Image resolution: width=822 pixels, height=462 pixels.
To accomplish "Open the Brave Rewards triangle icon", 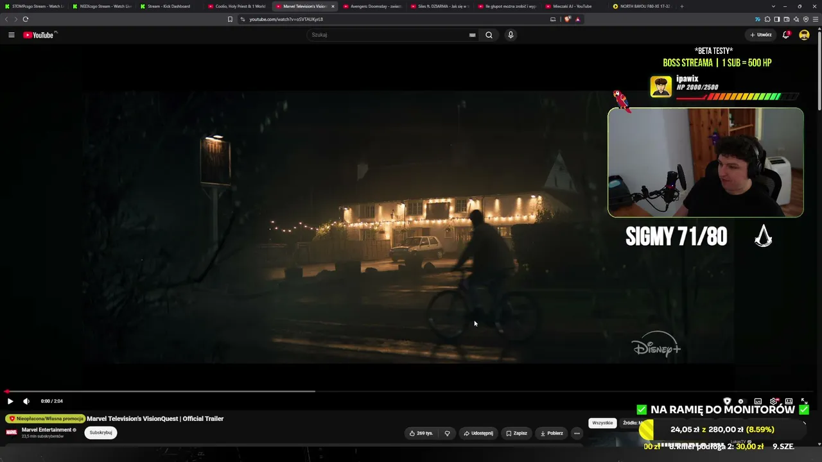I will (578, 19).
